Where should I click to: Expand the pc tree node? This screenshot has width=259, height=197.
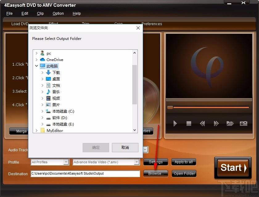coord(36,53)
